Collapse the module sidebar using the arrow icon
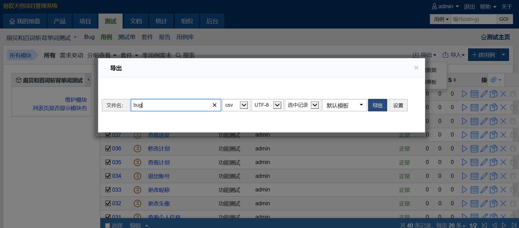Screen dimensions: 519x228 tap(88, 80)
